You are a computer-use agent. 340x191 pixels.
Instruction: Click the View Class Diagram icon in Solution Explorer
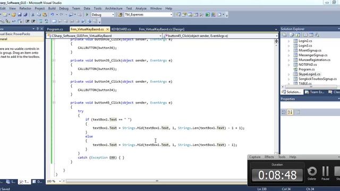coord(317,35)
